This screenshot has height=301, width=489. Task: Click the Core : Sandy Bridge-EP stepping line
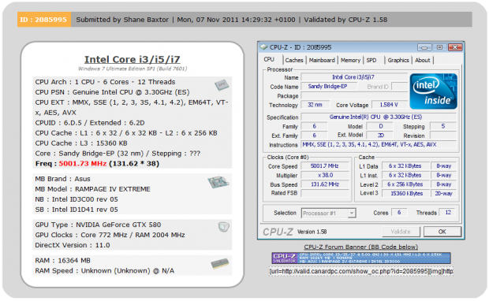[x=118, y=154]
